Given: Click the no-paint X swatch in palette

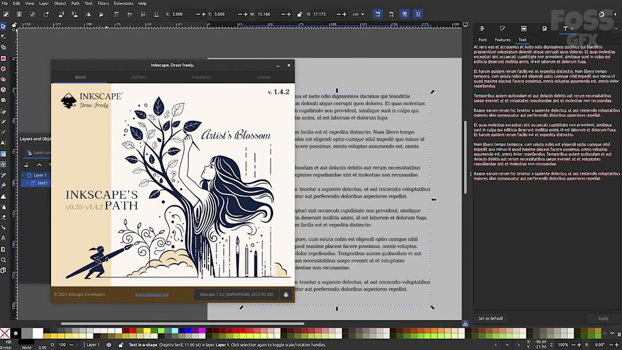Looking at the screenshot, I should [x=5, y=333].
